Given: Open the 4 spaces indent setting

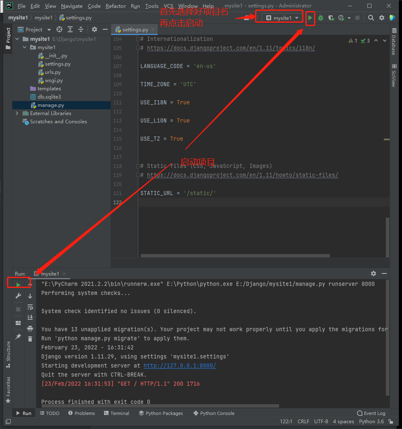Looking at the screenshot, I should (x=343, y=421).
